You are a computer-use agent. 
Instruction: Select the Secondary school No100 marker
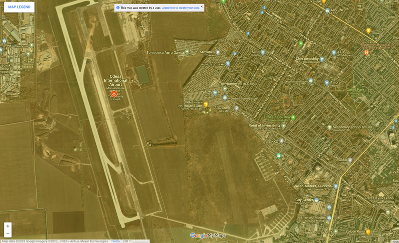pyautogui.click(x=329, y=127)
